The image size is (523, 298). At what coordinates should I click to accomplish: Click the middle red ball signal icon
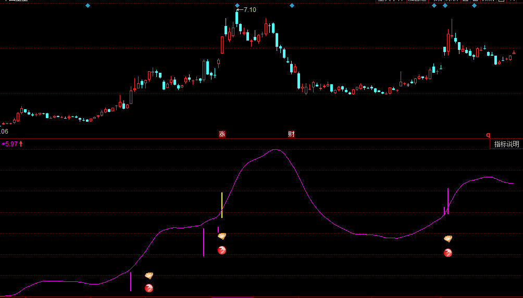(x=222, y=250)
